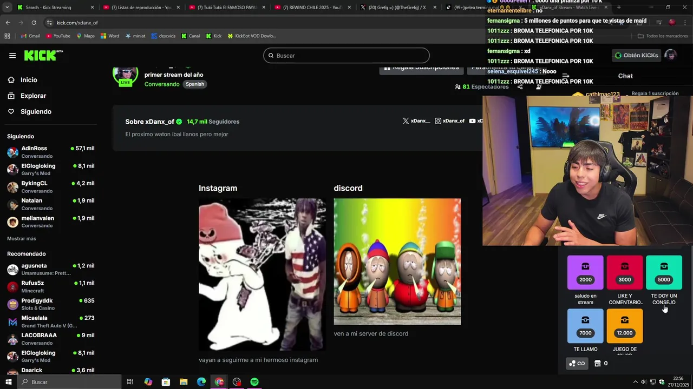
Task: Open Daarick recommended channel
Action: point(51,371)
